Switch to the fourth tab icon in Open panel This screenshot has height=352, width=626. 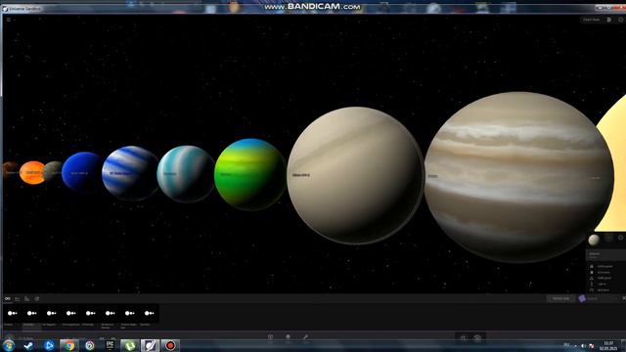click(37, 298)
